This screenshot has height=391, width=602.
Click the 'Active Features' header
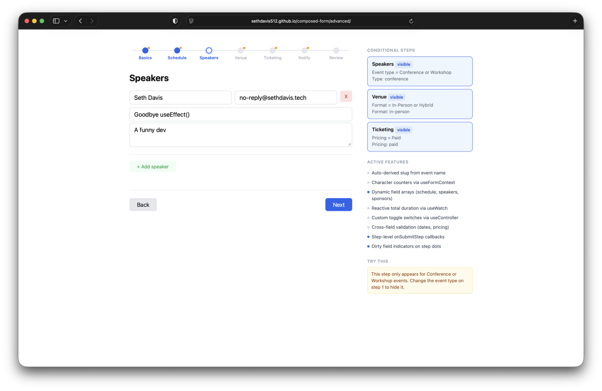click(388, 162)
